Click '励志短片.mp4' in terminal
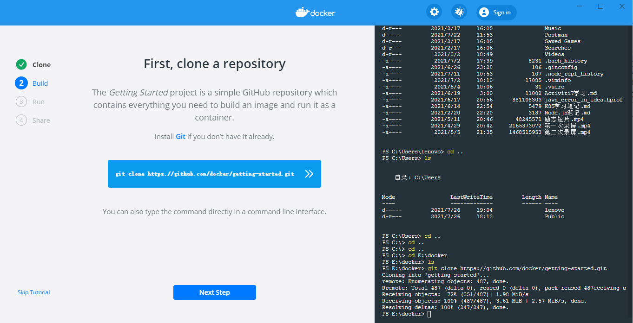 (564, 119)
